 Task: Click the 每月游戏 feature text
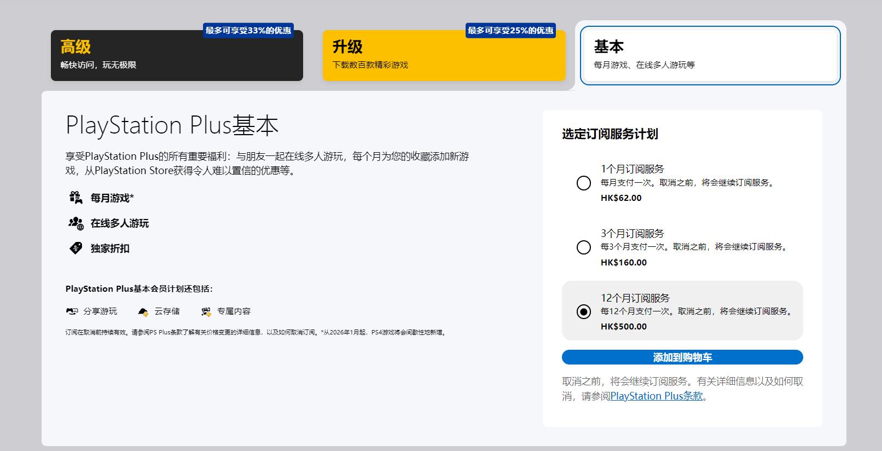coord(112,198)
